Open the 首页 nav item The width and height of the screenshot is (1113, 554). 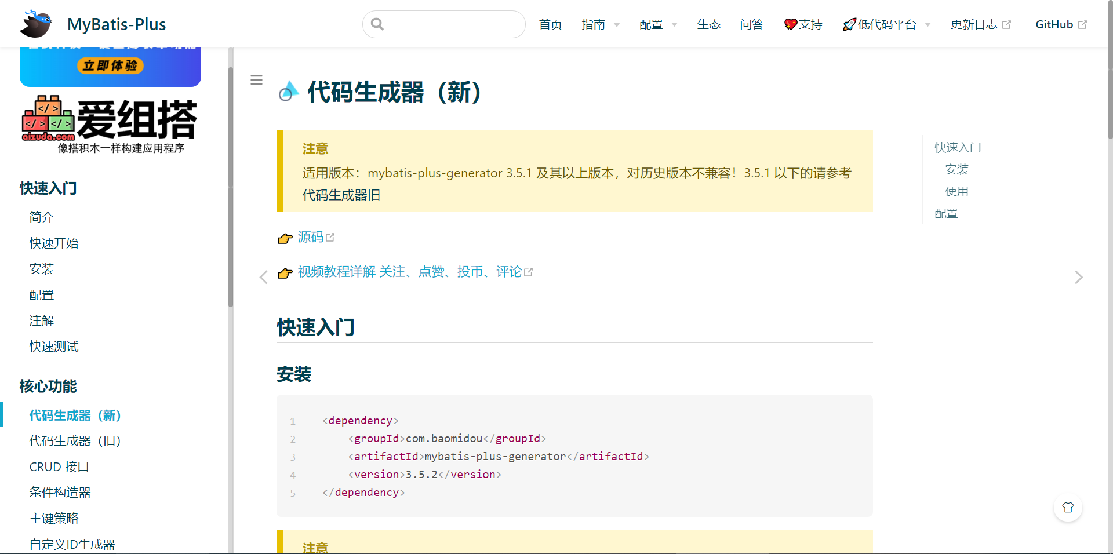(551, 24)
